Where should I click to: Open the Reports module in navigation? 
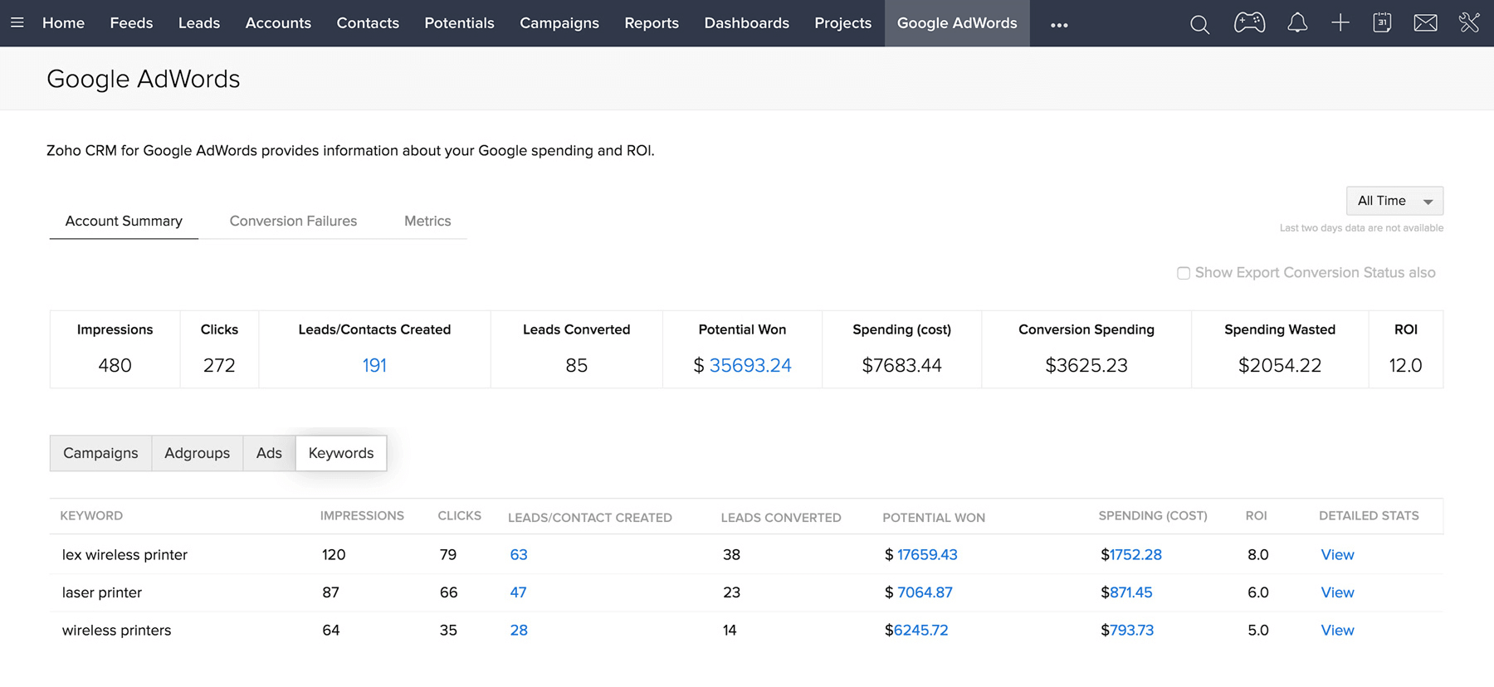click(x=652, y=23)
